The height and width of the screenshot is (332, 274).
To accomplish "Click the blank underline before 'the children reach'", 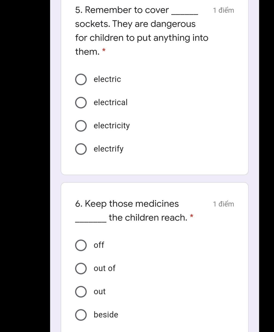I will coord(91,221).
